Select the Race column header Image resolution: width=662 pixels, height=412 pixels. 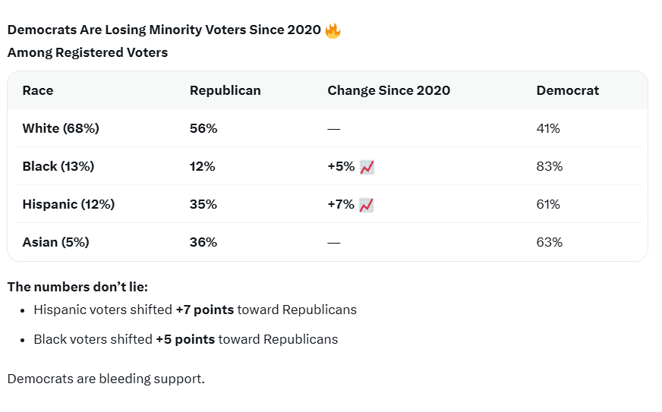37,90
